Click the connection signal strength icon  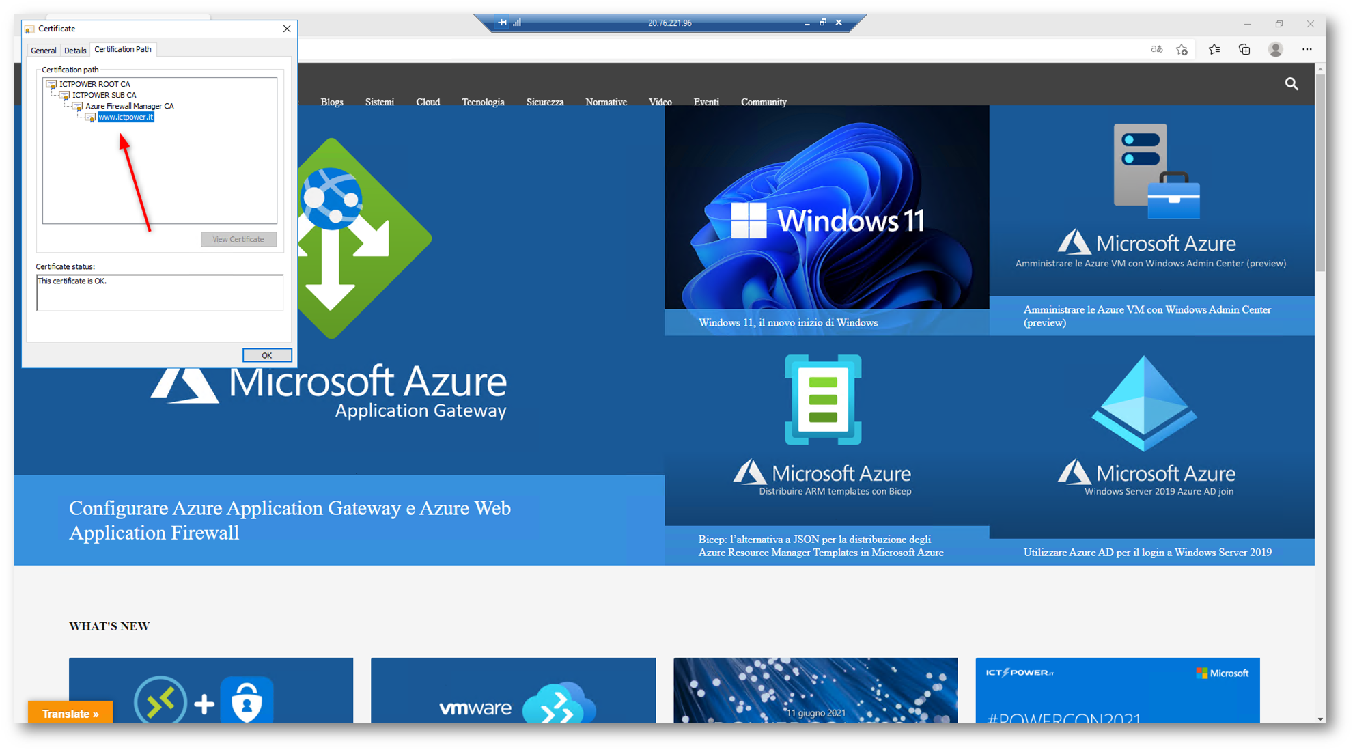tap(517, 23)
